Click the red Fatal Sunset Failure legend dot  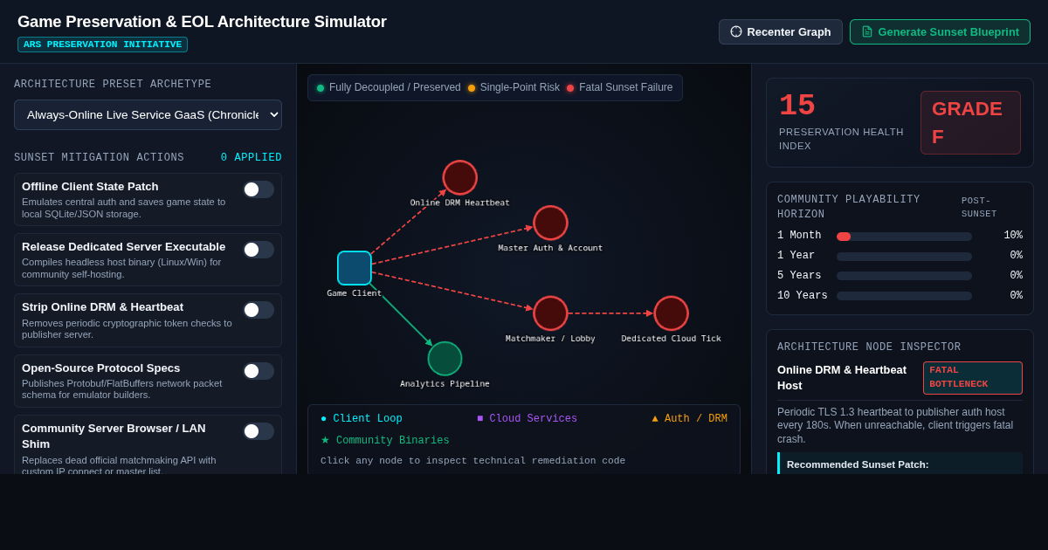(x=570, y=88)
